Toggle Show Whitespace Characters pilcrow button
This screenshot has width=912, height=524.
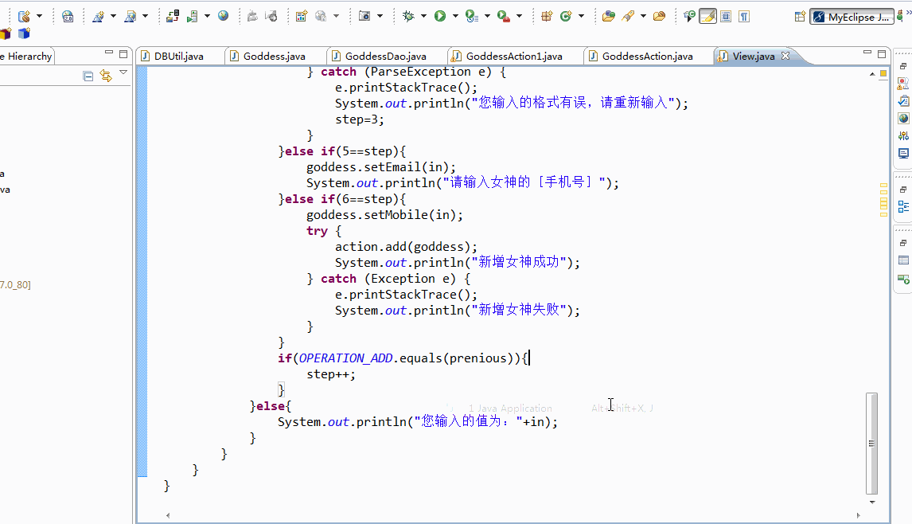click(x=744, y=16)
